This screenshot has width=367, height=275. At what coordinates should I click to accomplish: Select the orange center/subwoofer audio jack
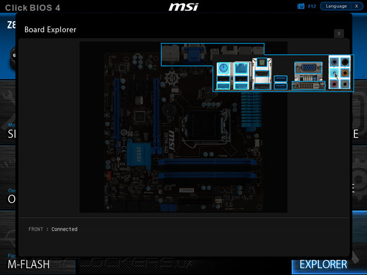tap(345, 73)
